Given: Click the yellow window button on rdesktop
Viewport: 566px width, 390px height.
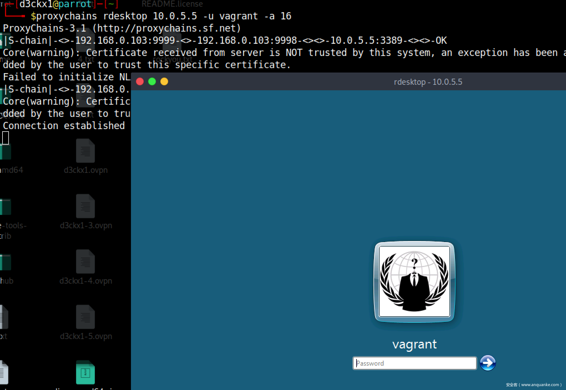Looking at the screenshot, I should tap(164, 82).
